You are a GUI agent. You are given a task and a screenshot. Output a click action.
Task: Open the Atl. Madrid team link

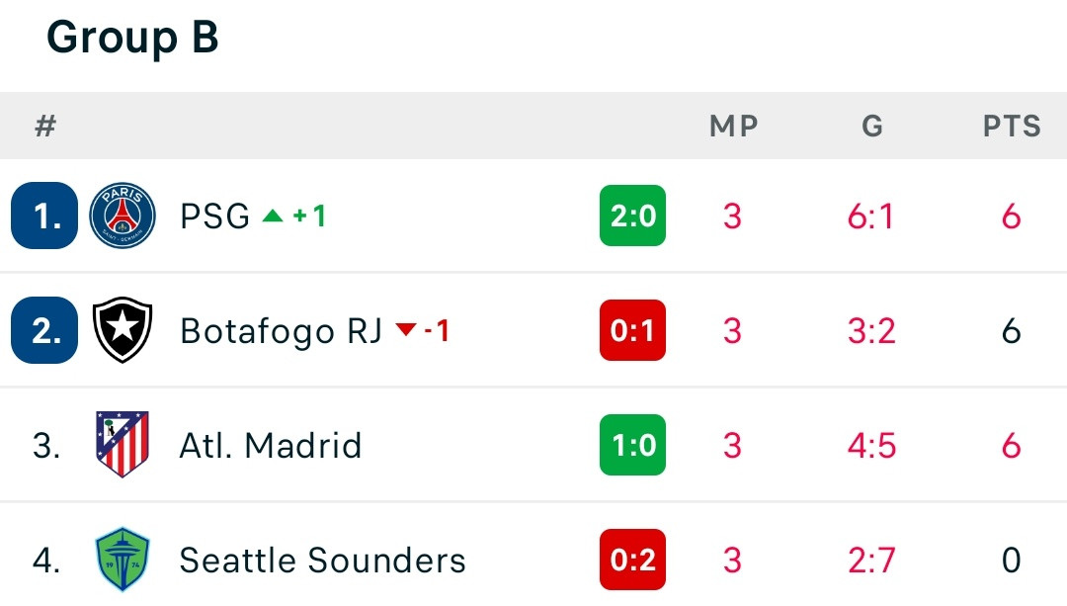[x=270, y=445]
